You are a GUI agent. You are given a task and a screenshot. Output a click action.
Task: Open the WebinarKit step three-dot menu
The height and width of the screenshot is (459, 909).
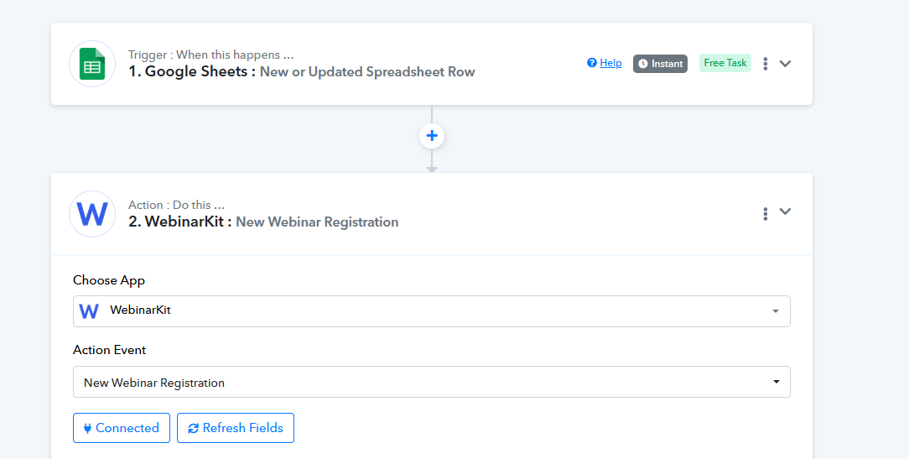tap(766, 213)
